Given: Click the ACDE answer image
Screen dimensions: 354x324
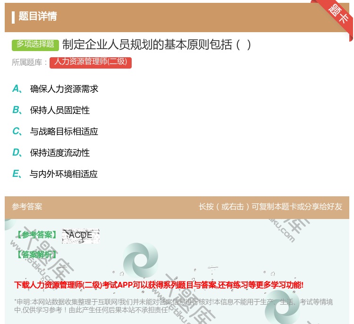Looking at the screenshot, I should 81,236.
